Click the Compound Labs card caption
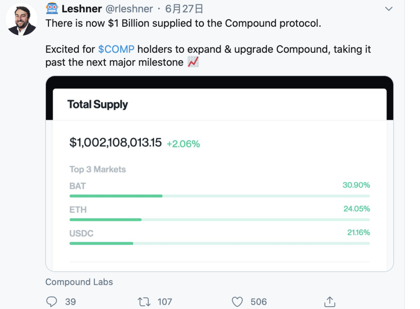Viewport: 420px width, 309px height. pyautogui.click(x=79, y=282)
